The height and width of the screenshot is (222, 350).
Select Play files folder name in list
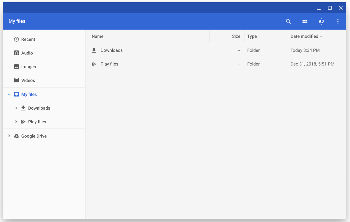(x=109, y=64)
